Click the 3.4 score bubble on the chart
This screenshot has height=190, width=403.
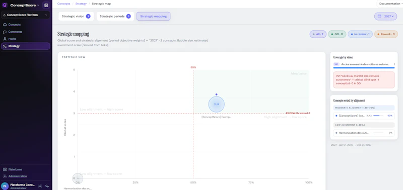coord(217,104)
